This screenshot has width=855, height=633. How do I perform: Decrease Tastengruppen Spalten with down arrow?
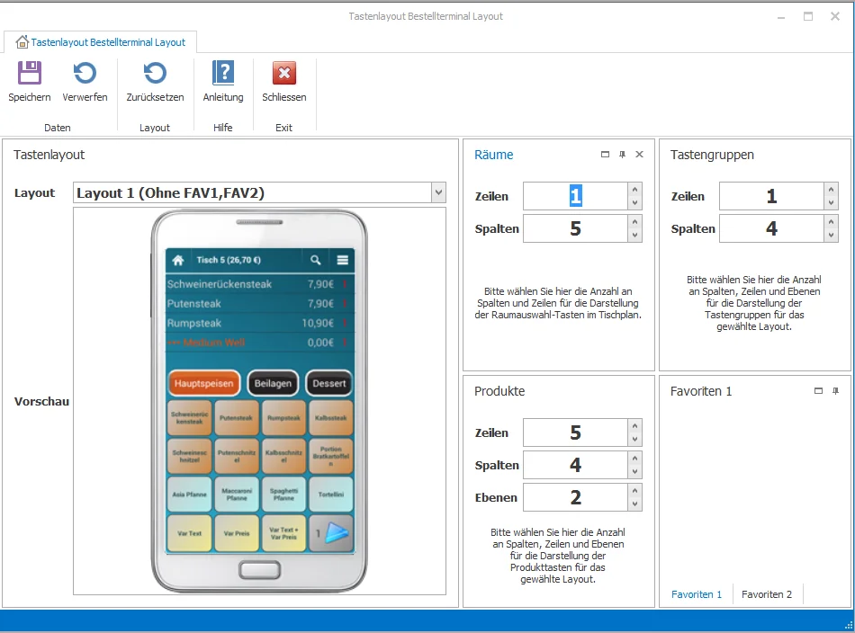(832, 236)
